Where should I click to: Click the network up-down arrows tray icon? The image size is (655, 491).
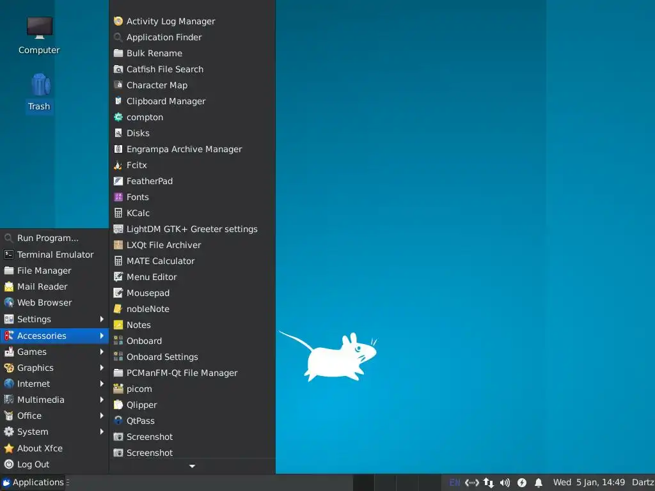point(488,483)
